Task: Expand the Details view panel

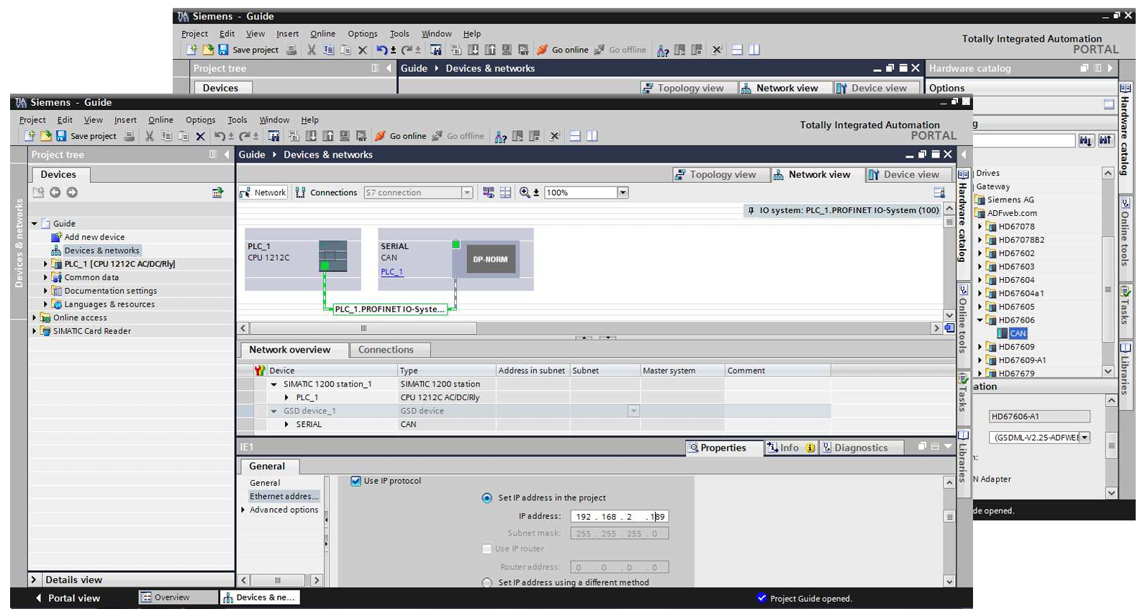Action: click(x=33, y=579)
